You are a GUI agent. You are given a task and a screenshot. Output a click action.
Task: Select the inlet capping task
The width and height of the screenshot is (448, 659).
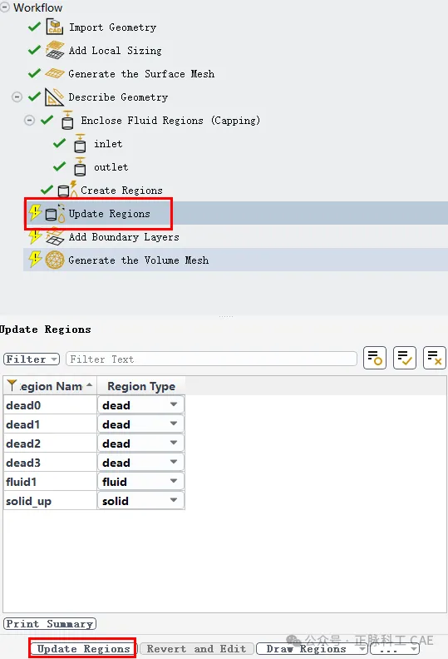(108, 144)
